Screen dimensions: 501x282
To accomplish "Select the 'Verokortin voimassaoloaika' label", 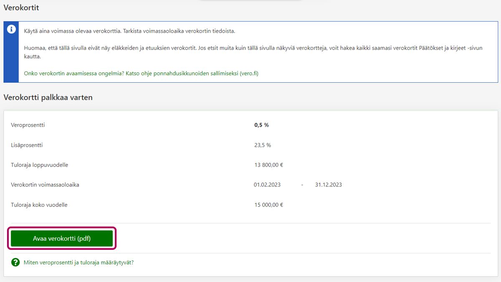I will [x=45, y=185].
